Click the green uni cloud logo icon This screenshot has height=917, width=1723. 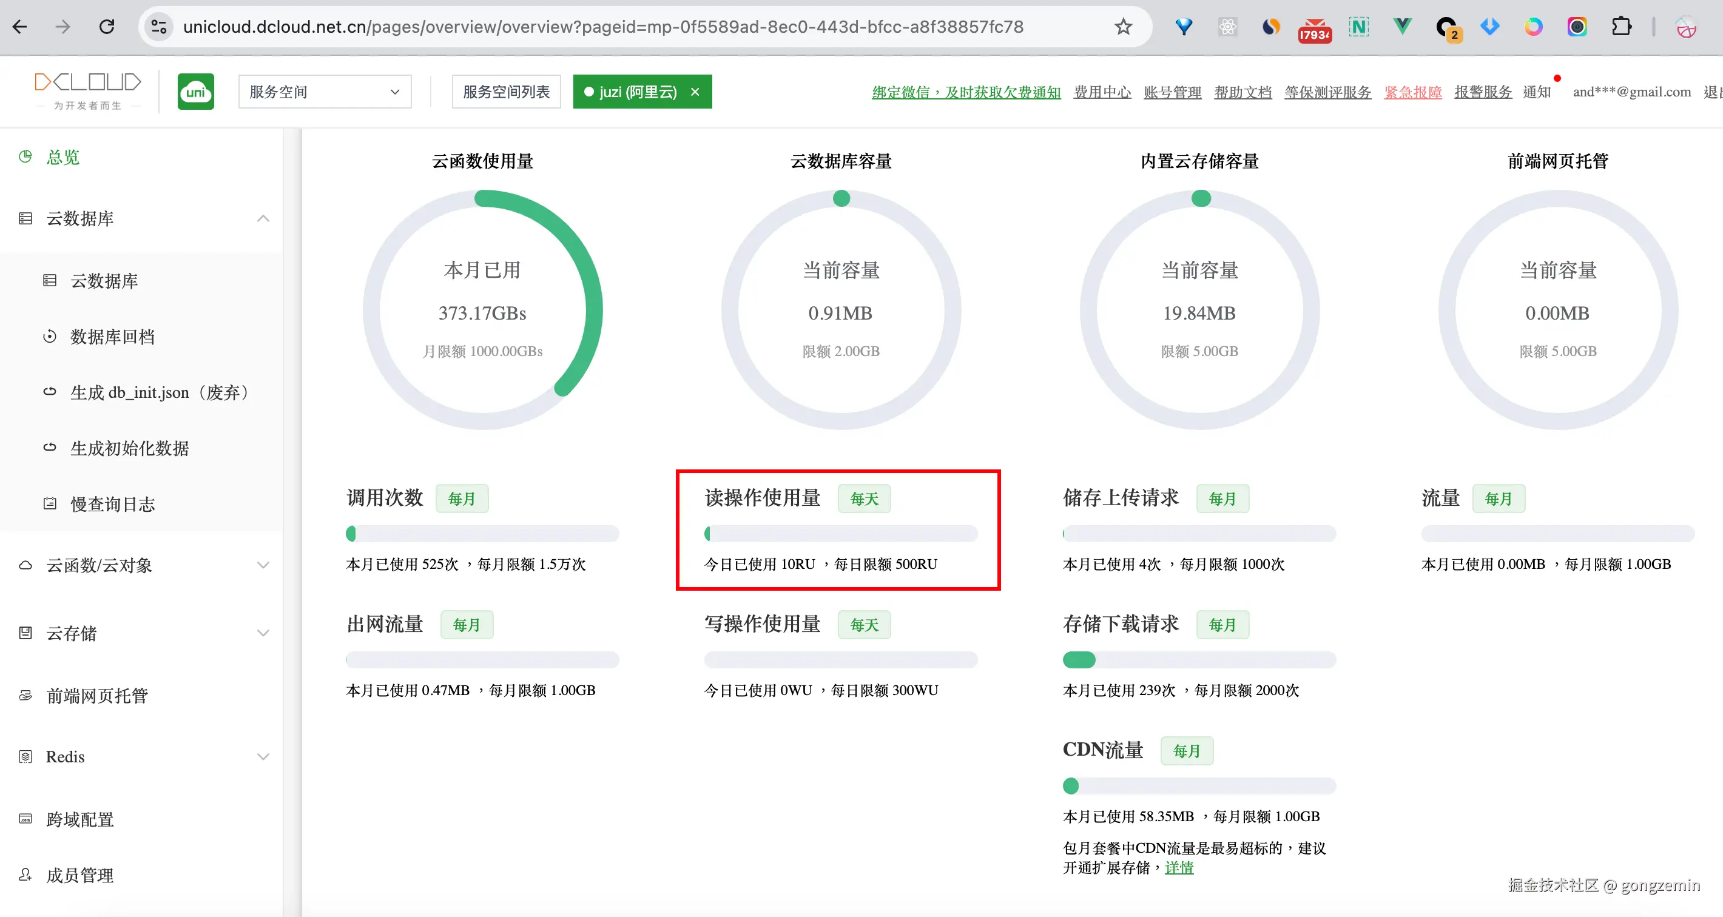[195, 92]
